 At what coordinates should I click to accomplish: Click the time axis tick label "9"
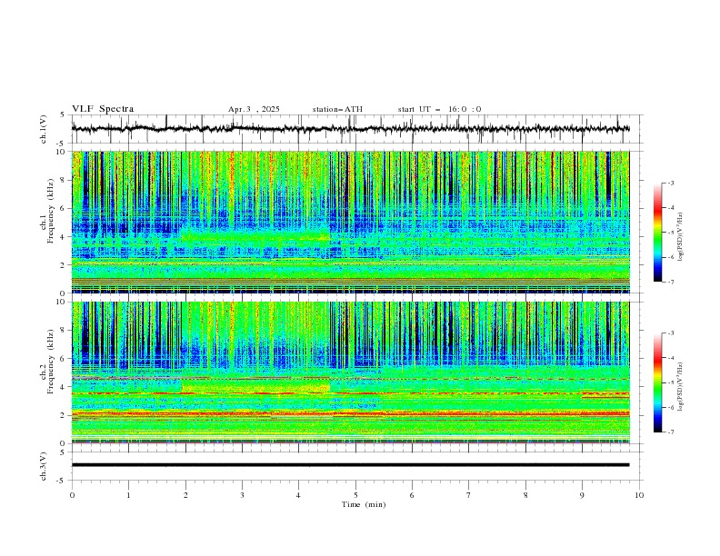coord(582,495)
